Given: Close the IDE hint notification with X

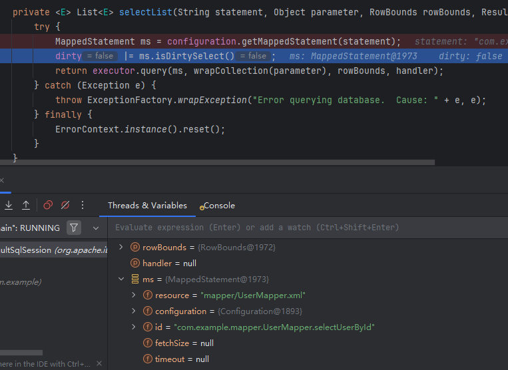Looking at the screenshot, I should [99, 364].
